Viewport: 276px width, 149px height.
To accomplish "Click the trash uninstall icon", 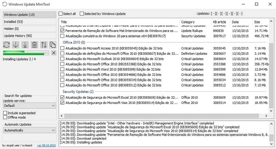I will (34, 45).
